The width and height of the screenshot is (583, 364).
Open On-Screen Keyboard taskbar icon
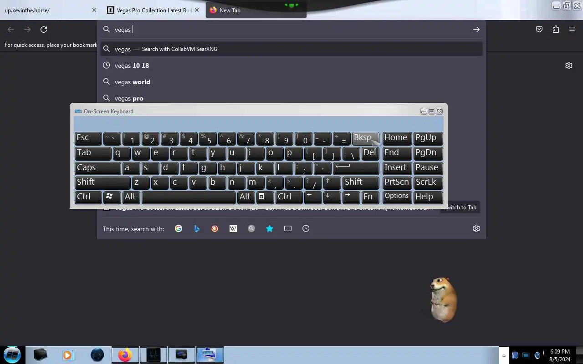click(210, 354)
